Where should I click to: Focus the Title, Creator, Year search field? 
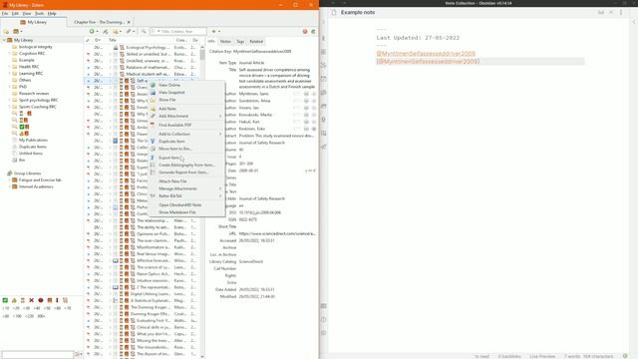178,31
